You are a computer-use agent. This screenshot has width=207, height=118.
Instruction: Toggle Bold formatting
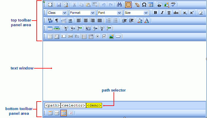155,13
